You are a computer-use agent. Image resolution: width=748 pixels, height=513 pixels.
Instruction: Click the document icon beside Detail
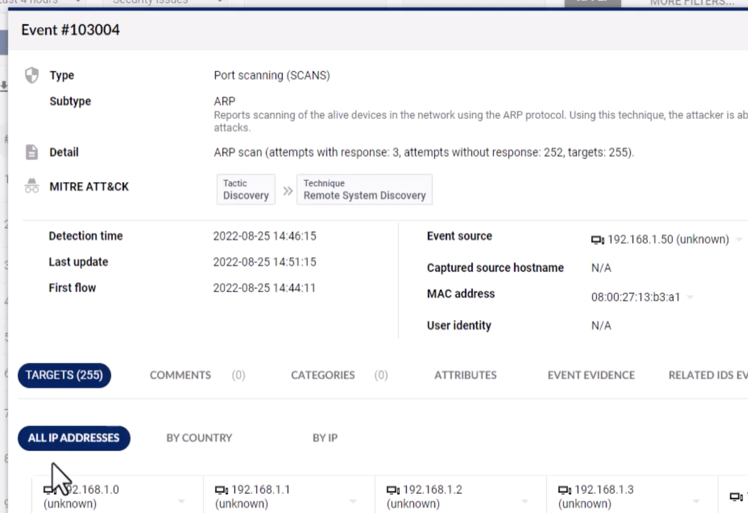pyautogui.click(x=31, y=152)
